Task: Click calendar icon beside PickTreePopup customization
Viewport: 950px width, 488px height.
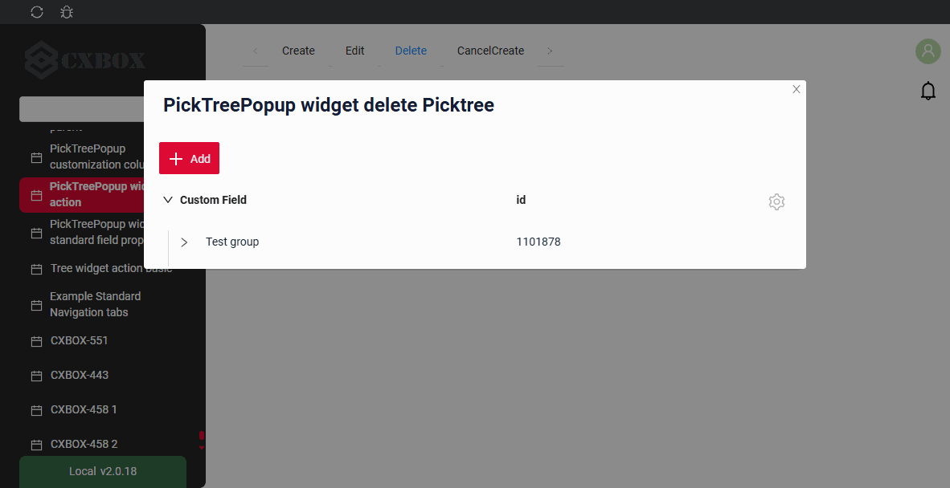Action: pos(36,158)
